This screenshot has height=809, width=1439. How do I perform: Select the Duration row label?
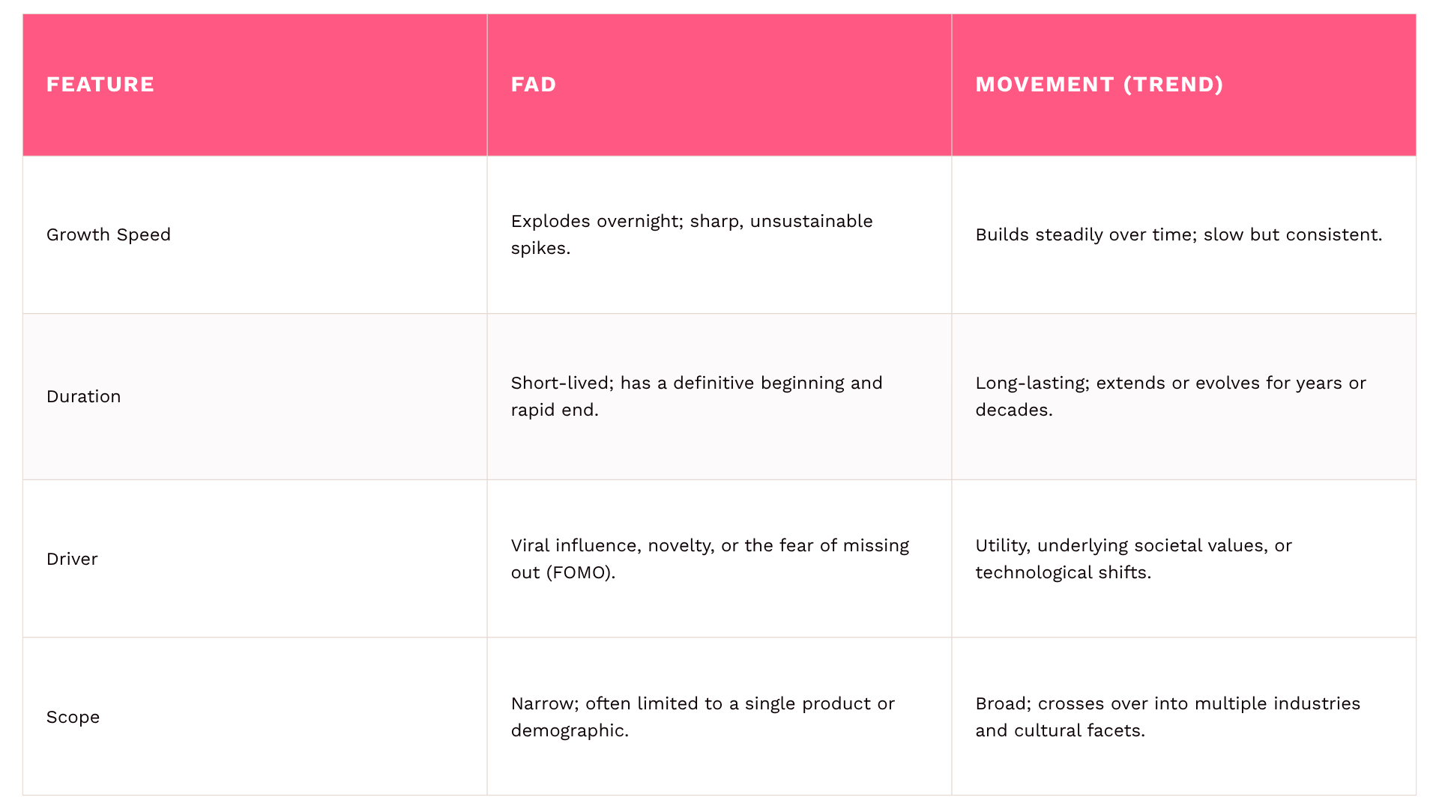click(84, 397)
